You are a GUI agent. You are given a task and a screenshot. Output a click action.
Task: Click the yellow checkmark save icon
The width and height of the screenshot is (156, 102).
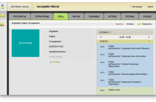[x=139, y=24]
